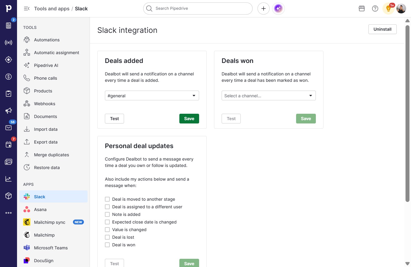Open Products box icon in the navigation rail
This screenshot has width=411, height=267.
(x=9, y=196)
